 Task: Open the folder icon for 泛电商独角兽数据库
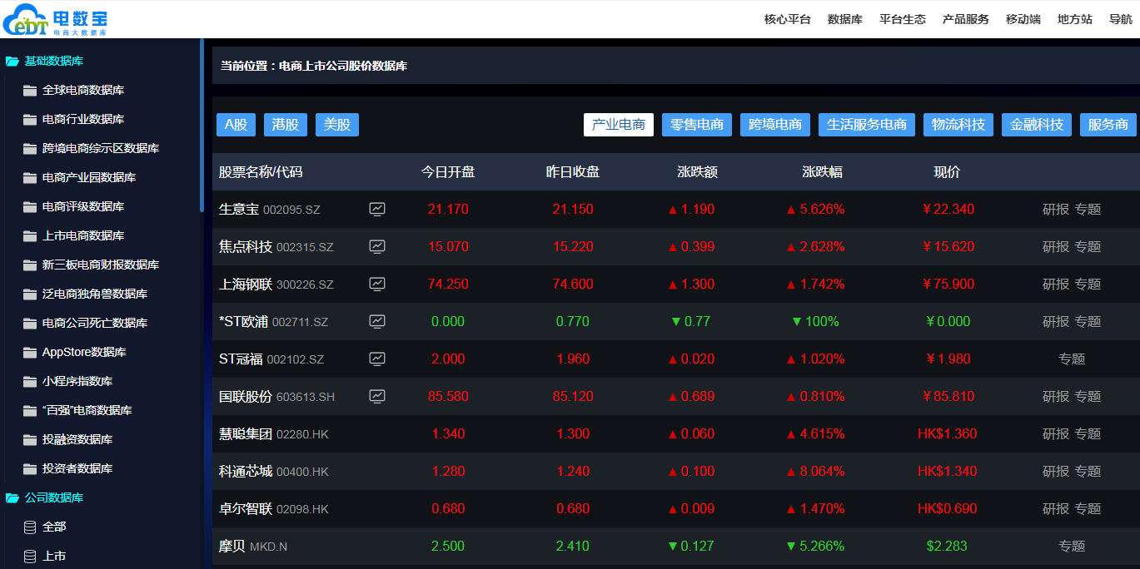click(x=30, y=294)
